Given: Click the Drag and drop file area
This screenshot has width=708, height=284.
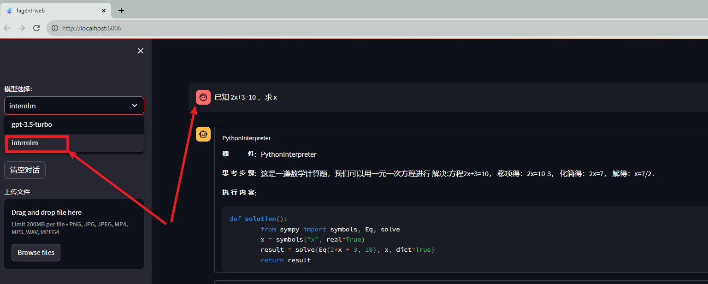Looking at the screenshot, I should [x=74, y=234].
